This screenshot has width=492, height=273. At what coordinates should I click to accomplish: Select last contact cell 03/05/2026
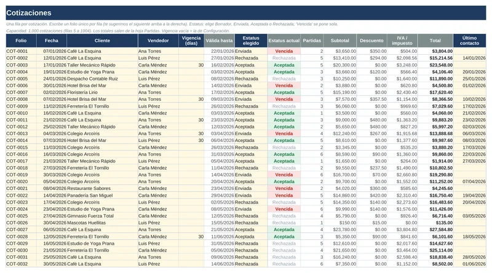click(x=469, y=216)
